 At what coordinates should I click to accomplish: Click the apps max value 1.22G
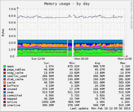tap(126, 66)
